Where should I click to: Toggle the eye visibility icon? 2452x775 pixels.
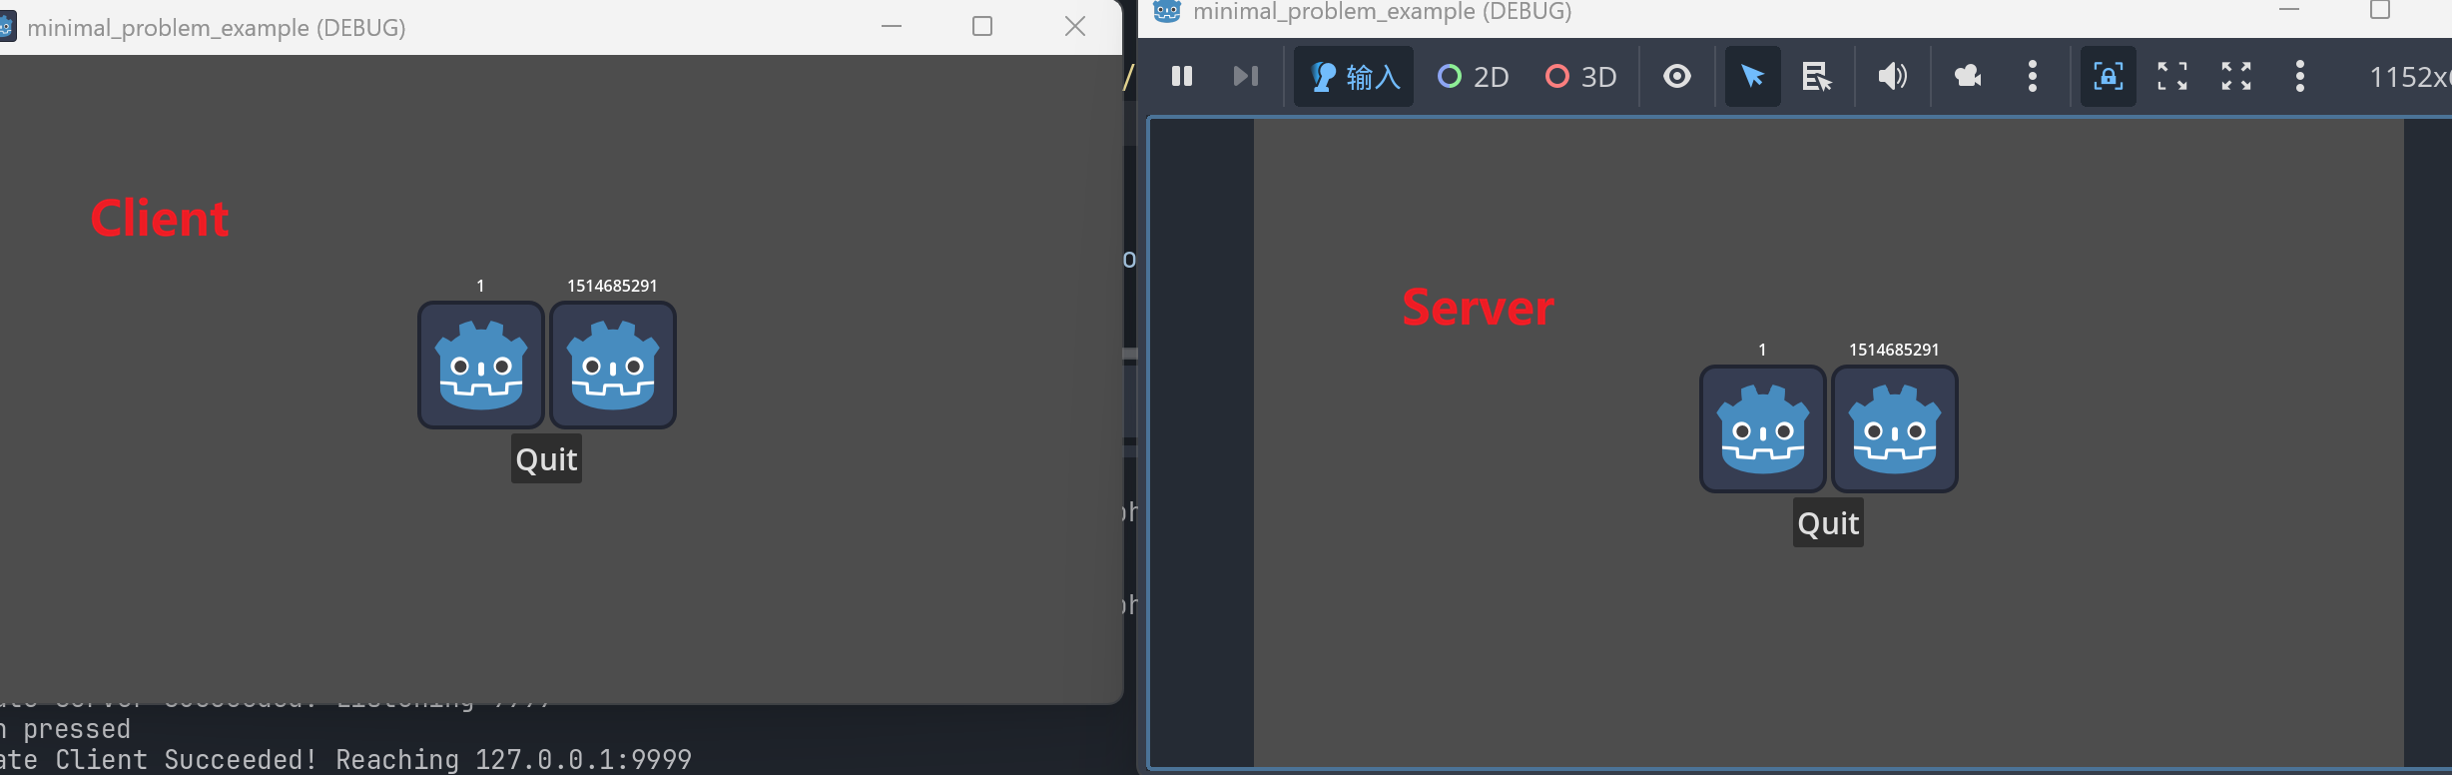point(1677,76)
